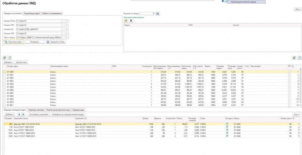The image size is (302, 155).
Task: Select the Лист 4 ГОСТ 19903-2015 position row
Action: pyautogui.click(x=152, y=127)
